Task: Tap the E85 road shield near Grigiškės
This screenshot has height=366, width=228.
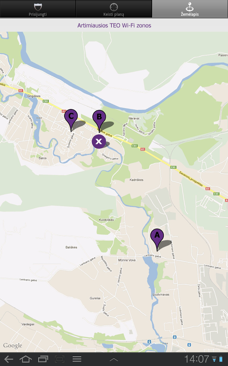Action: 45,101
